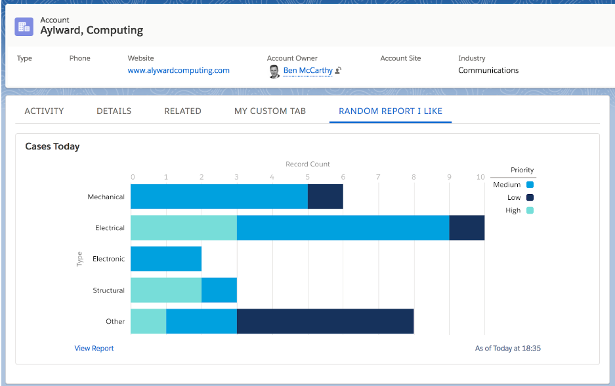Open the www.alywardcomputing.com website link

[179, 71]
